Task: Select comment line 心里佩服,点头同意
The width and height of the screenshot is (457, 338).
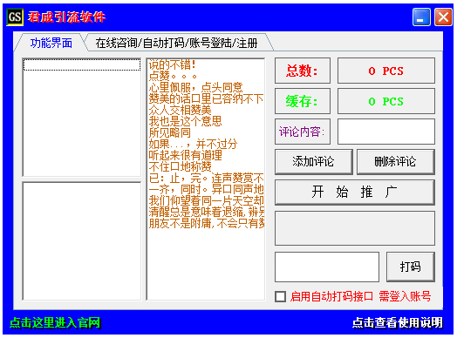Action: (x=195, y=87)
